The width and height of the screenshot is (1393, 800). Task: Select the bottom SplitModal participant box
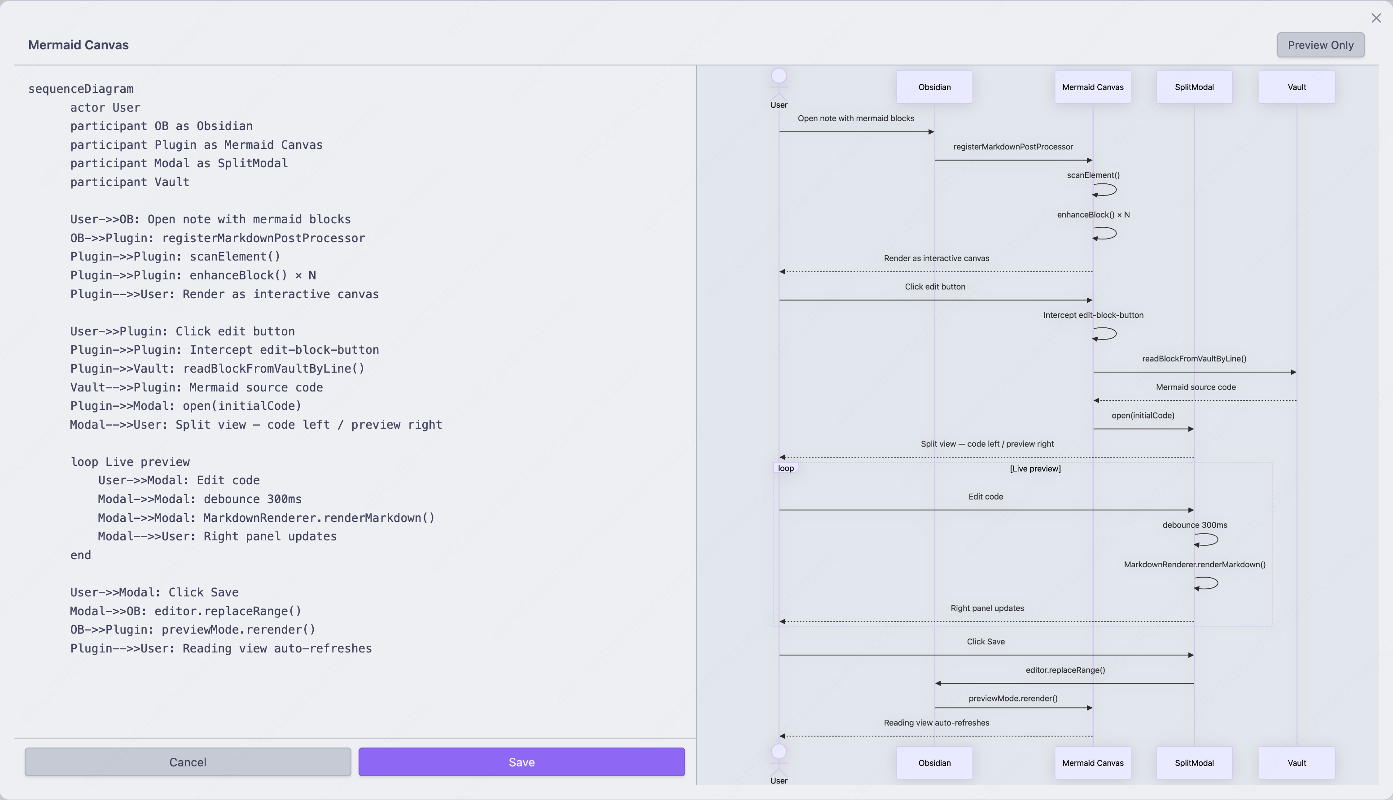coord(1195,763)
